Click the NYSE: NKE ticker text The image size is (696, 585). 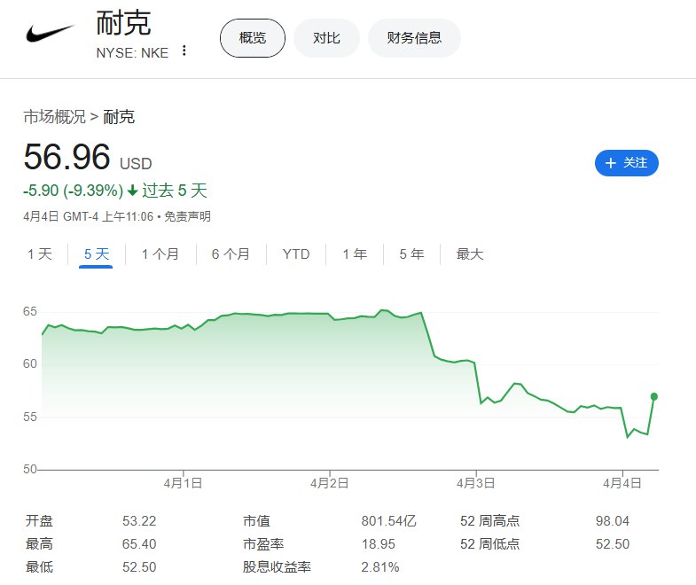click(x=132, y=53)
